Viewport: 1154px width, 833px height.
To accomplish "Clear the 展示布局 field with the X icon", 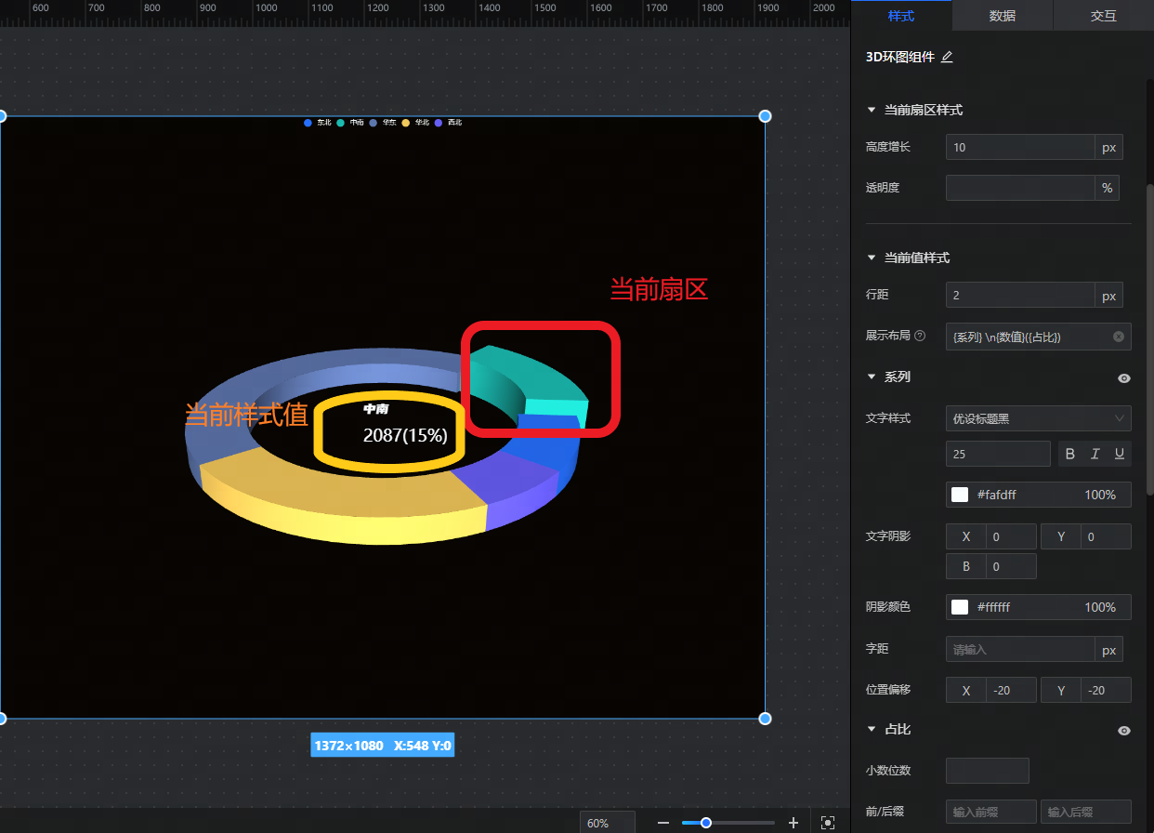I will tap(1119, 337).
